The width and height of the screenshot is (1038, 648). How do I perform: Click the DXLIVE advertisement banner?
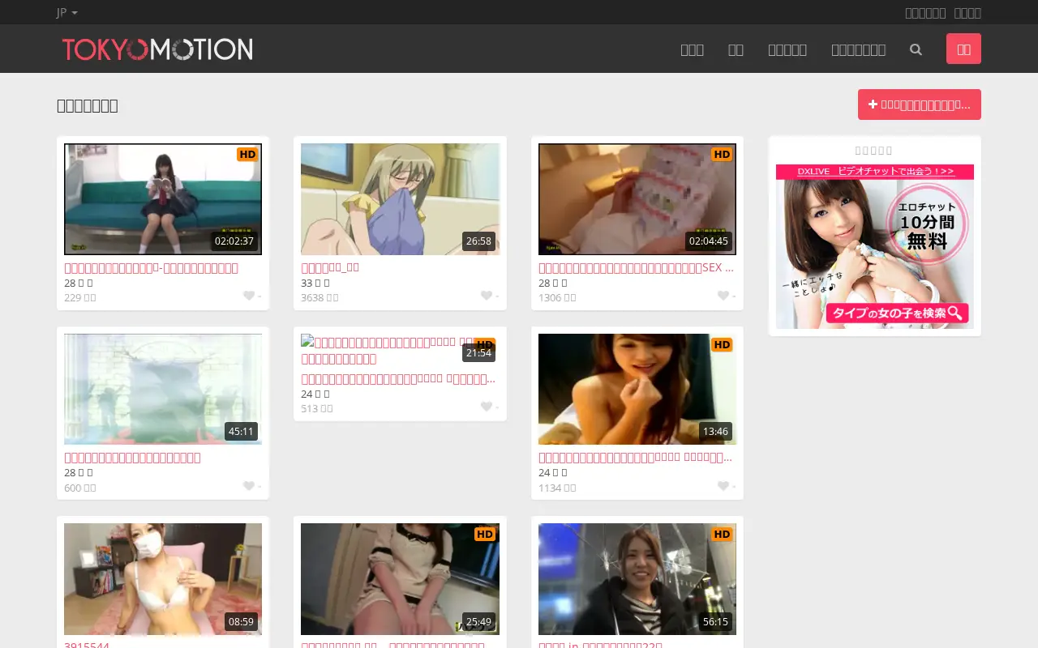(875, 246)
